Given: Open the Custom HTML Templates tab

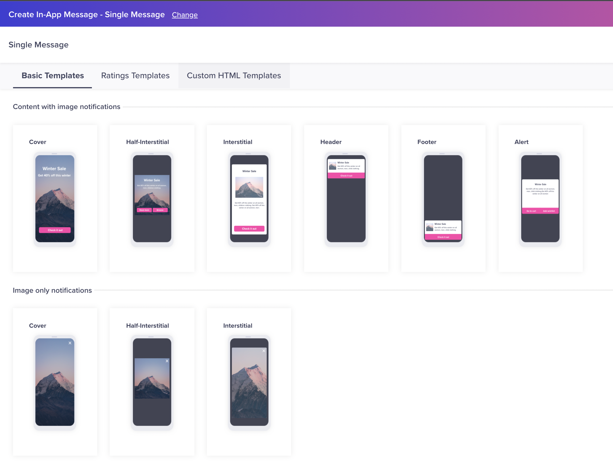Looking at the screenshot, I should click(234, 76).
